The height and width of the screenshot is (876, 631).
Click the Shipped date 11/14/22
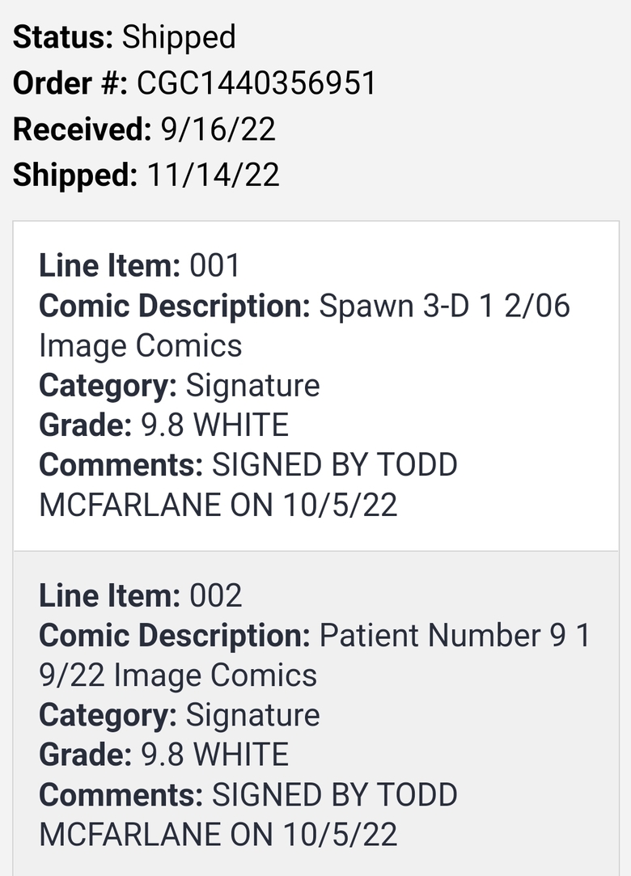pyautogui.click(x=213, y=175)
